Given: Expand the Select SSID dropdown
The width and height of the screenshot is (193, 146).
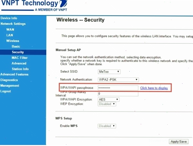Looking at the screenshot, I should click(109, 72).
